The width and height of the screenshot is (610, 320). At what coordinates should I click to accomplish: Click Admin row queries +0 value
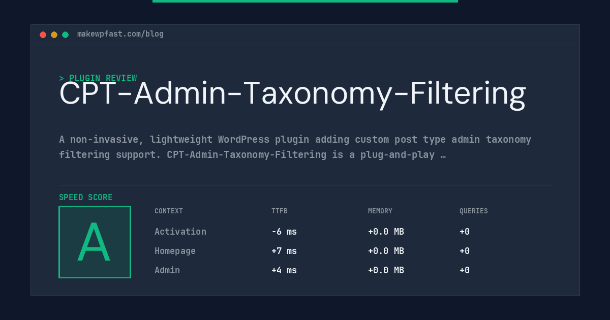click(x=465, y=270)
